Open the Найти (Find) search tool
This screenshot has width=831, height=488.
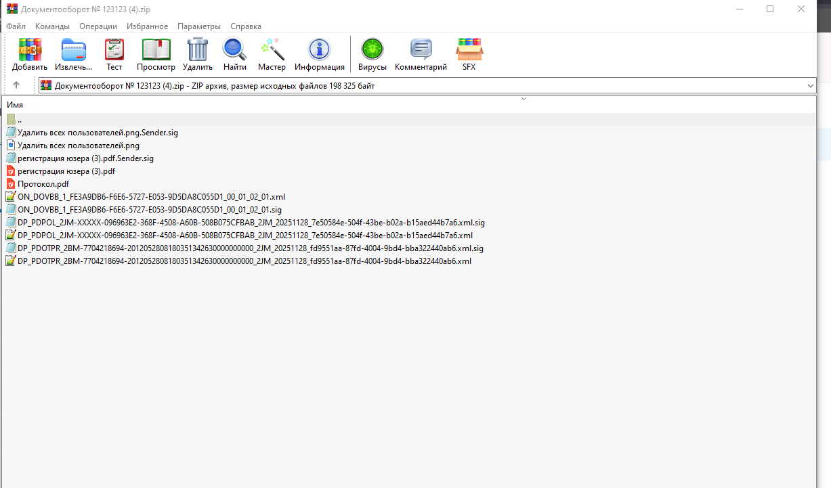(x=235, y=49)
